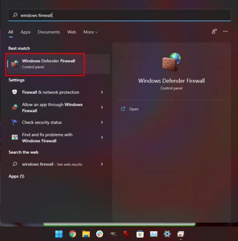Image resolution: width=238 pixels, height=241 pixels.
Task: Expand Firewall & network protection chevron
Action: click(102, 92)
